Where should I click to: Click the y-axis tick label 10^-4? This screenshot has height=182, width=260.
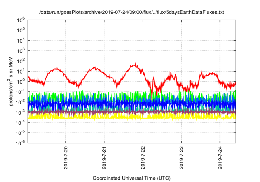(21, 123)
